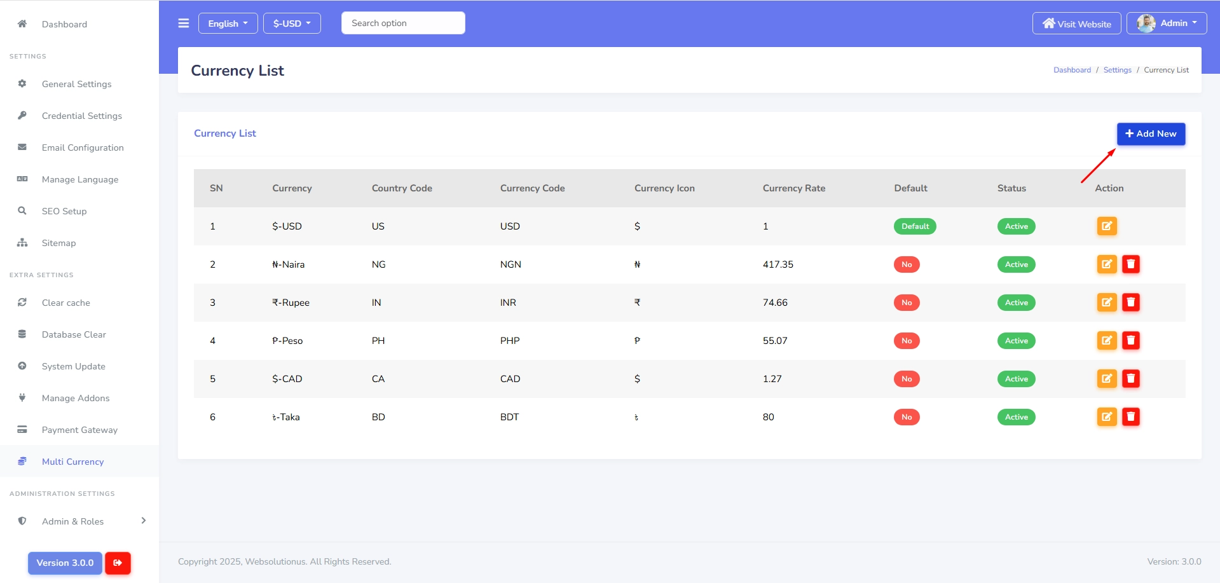Delete the ₹-Rupee currency via trash icon
The height and width of the screenshot is (583, 1220).
(1131, 303)
